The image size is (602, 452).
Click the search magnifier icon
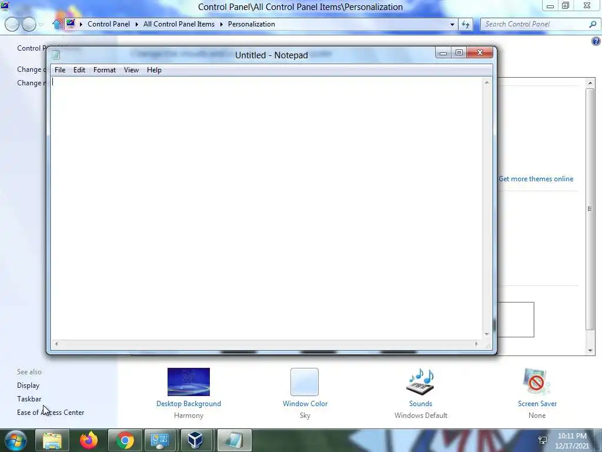(x=593, y=24)
